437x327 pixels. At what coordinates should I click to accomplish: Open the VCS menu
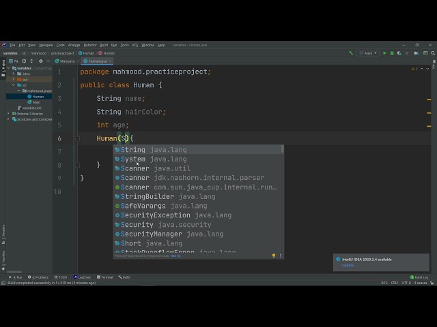point(135,45)
